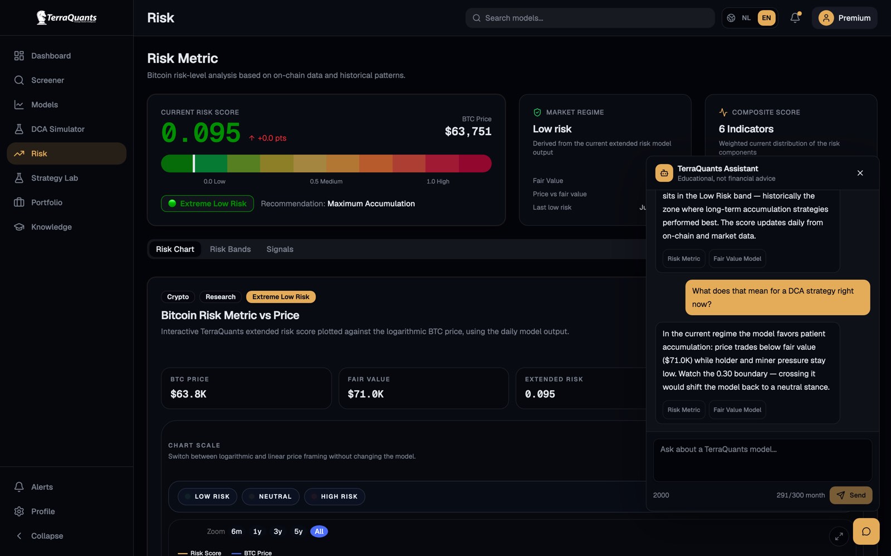Click the "6 Indicators" composite value
This screenshot has width=891, height=556.
(x=746, y=129)
